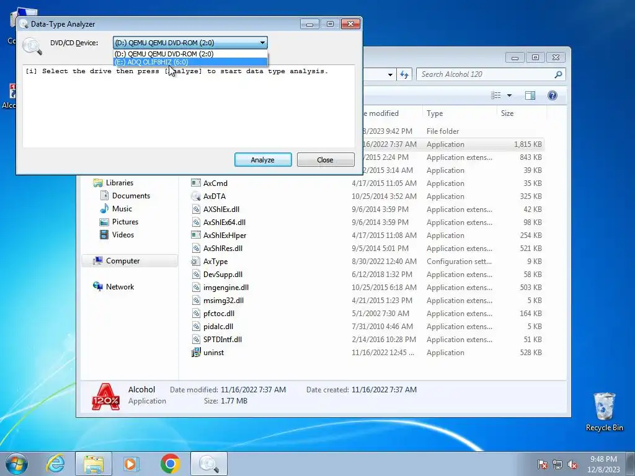
Task: Toggle the Explorer preview pane icon
Action: click(x=530, y=95)
